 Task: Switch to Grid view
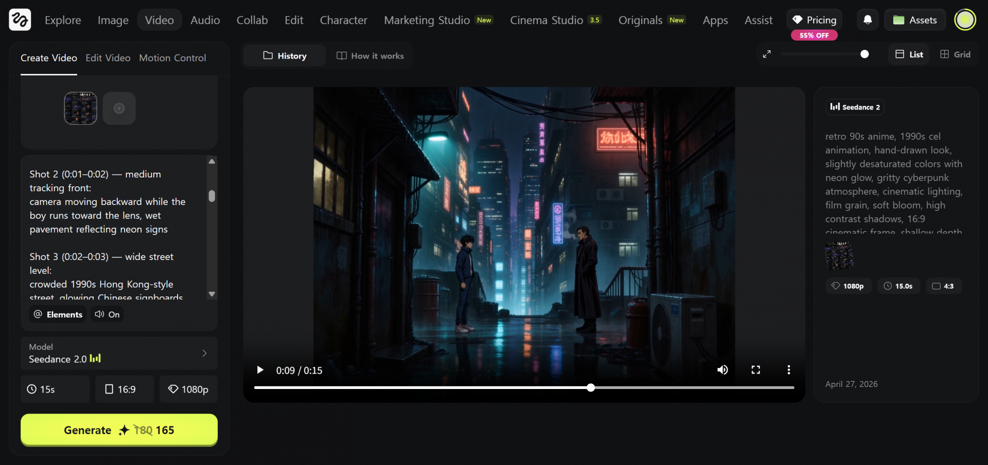(x=955, y=54)
